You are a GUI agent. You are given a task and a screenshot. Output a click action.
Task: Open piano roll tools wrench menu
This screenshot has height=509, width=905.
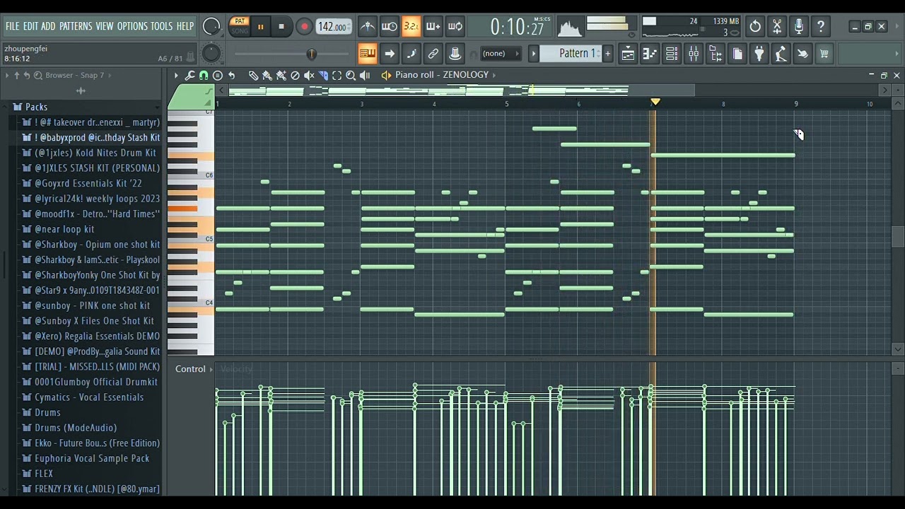(x=189, y=75)
